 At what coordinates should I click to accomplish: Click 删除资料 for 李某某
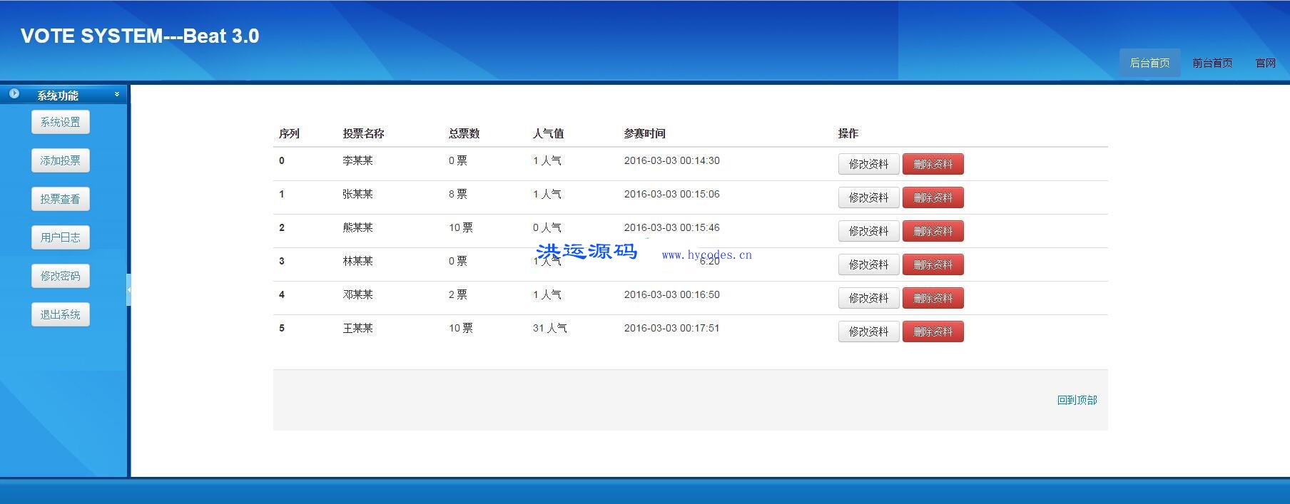tap(933, 164)
